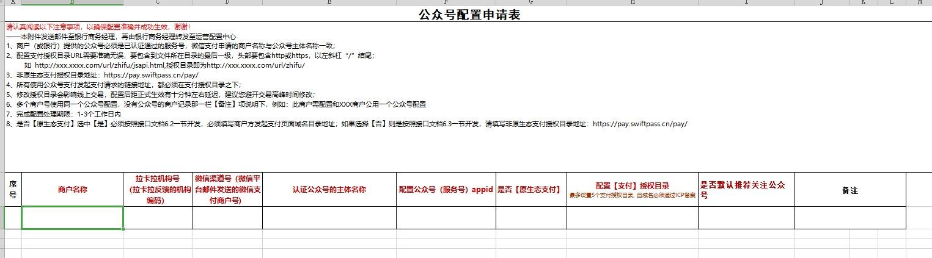Select the 商户名称 header cell
The image size is (932, 258).
click(x=73, y=190)
